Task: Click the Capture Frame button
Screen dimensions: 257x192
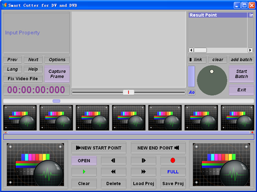Action: click(x=57, y=74)
